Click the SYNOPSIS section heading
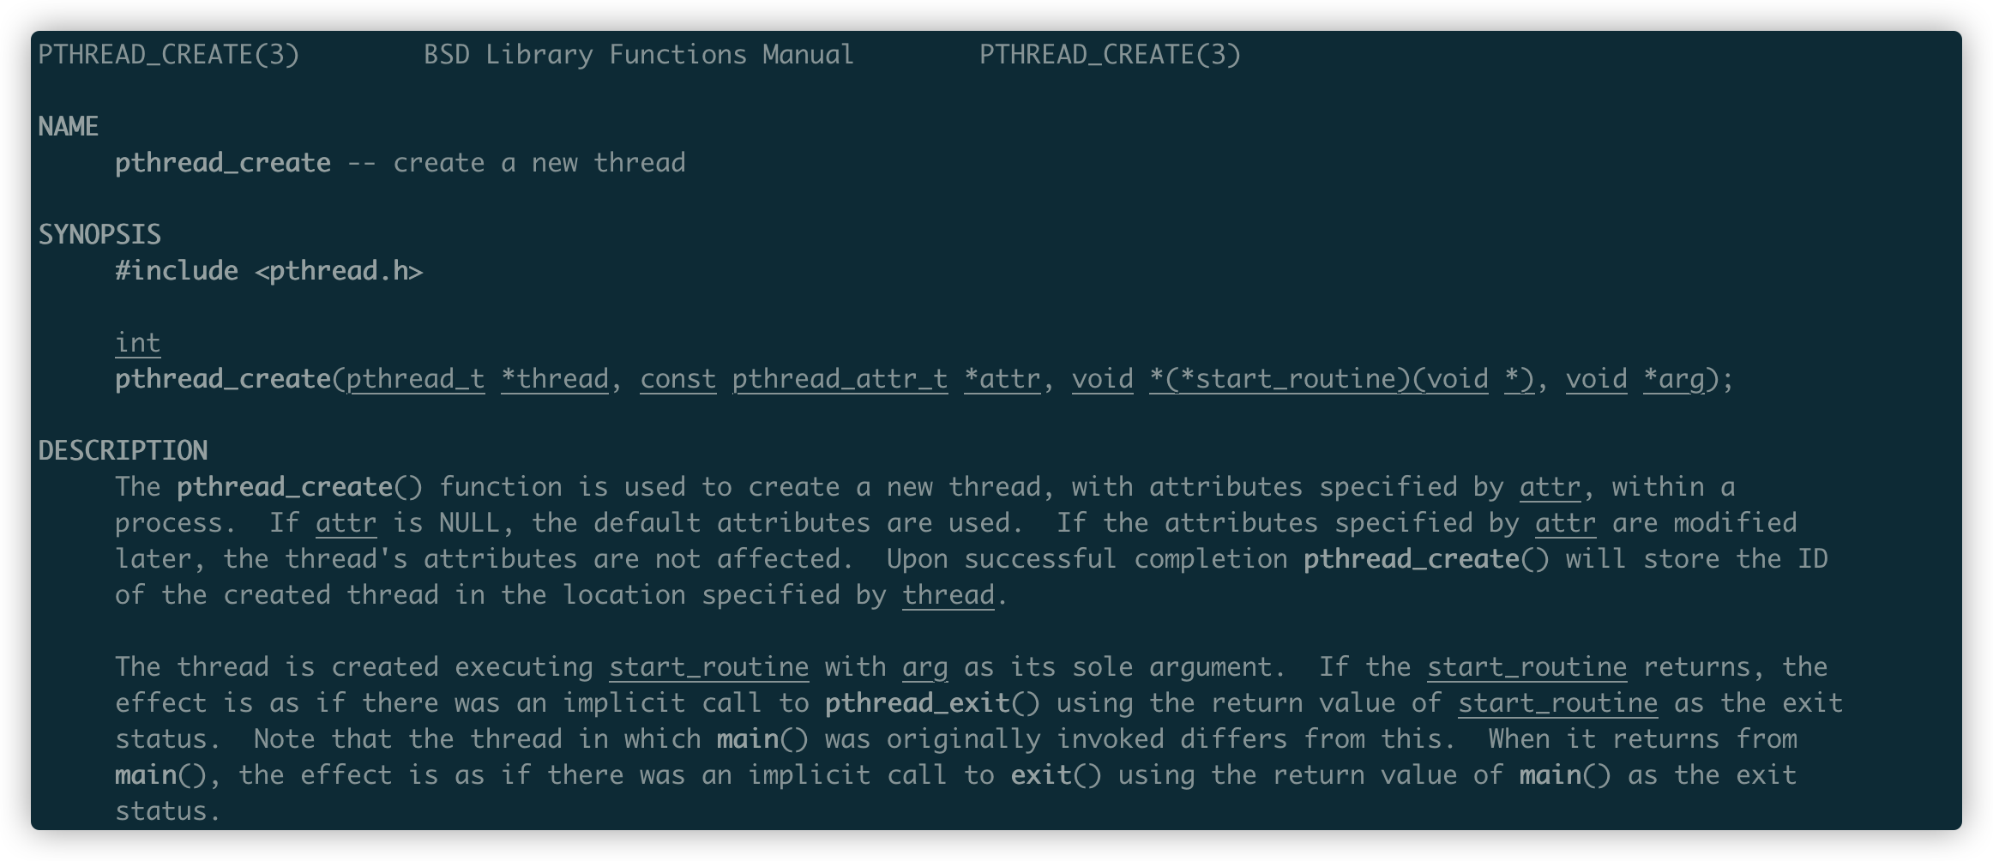This screenshot has width=1993, height=861. coord(99,235)
